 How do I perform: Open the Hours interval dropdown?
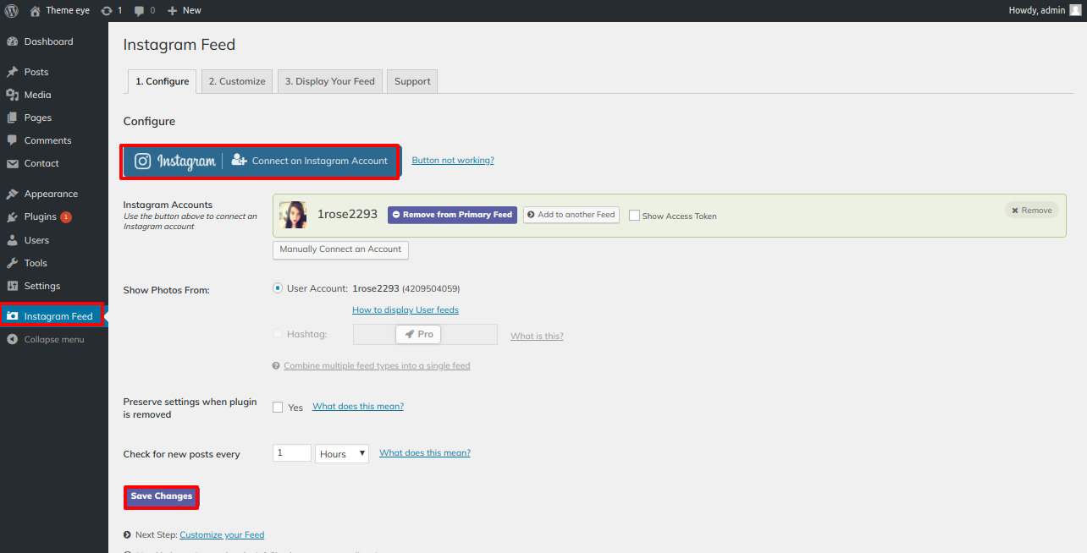click(x=342, y=454)
